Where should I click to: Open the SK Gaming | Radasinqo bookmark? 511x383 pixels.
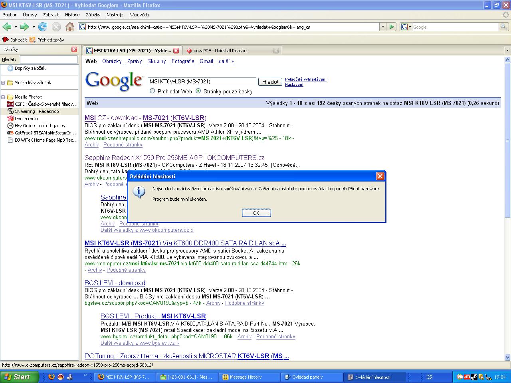(33, 111)
